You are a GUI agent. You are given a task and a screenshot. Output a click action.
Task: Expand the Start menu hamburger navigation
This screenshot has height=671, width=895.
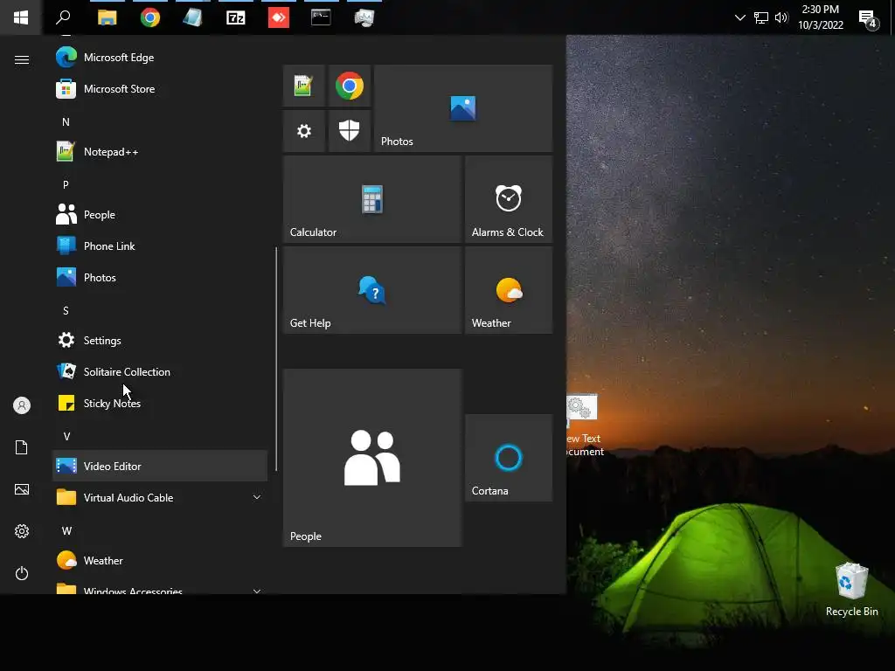pos(22,60)
